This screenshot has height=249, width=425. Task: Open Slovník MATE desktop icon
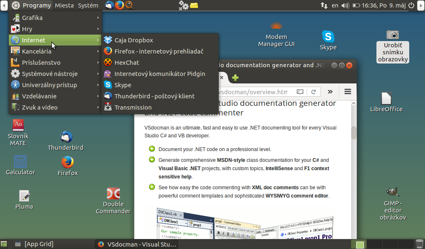(18, 132)
